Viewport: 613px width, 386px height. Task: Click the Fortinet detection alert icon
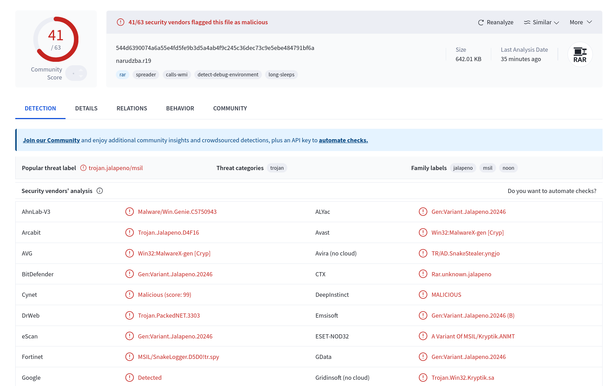coord(129,357)
